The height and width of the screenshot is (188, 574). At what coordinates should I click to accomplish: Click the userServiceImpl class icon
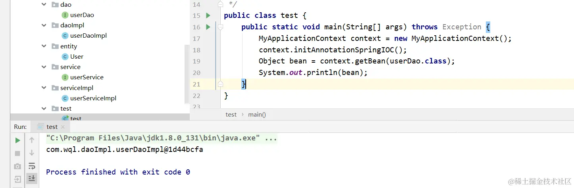[65, 98]
